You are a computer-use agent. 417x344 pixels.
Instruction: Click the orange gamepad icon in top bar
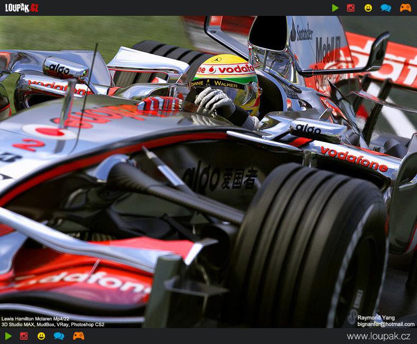coord(405,8)
